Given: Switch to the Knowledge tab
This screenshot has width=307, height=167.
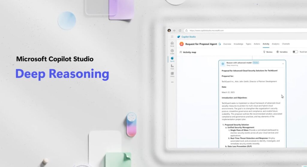Looking at the screenshot, I should (238, 44).
